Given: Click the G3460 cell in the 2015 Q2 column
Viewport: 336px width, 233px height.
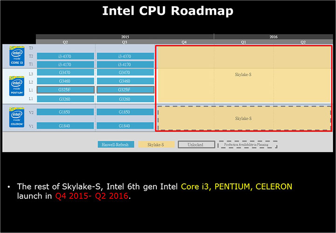Looking at the screenshot, I should (65, 81).
